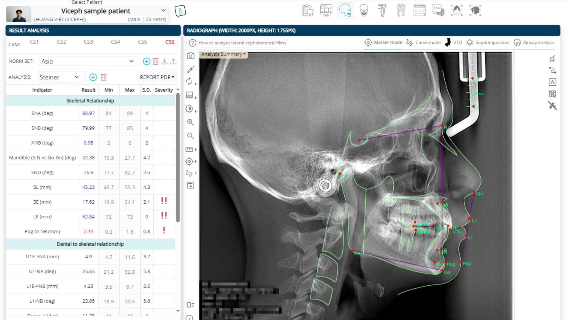The image size is (570, 320).
Task: Select CS6 cervical vertebral maturation stage
Action: click(170, 42)
